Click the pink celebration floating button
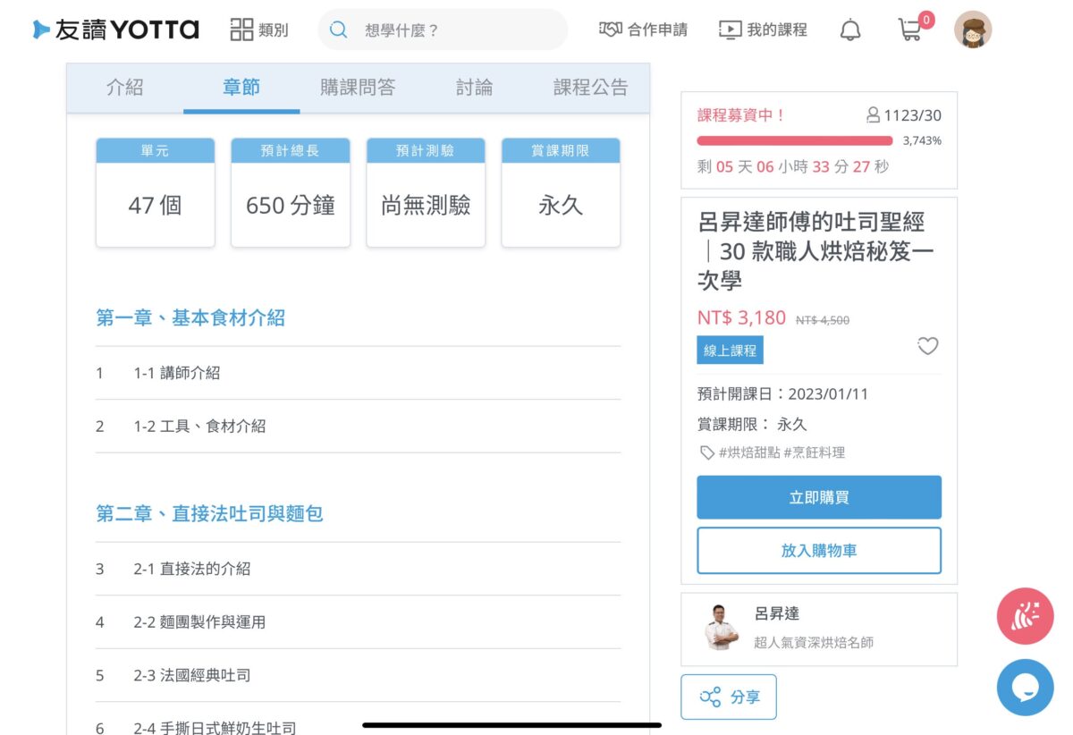Screen dimensions: 1073x735 click(x=1026, y=616)
